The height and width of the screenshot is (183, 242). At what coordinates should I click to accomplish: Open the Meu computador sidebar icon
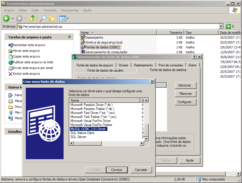point(11,112)
